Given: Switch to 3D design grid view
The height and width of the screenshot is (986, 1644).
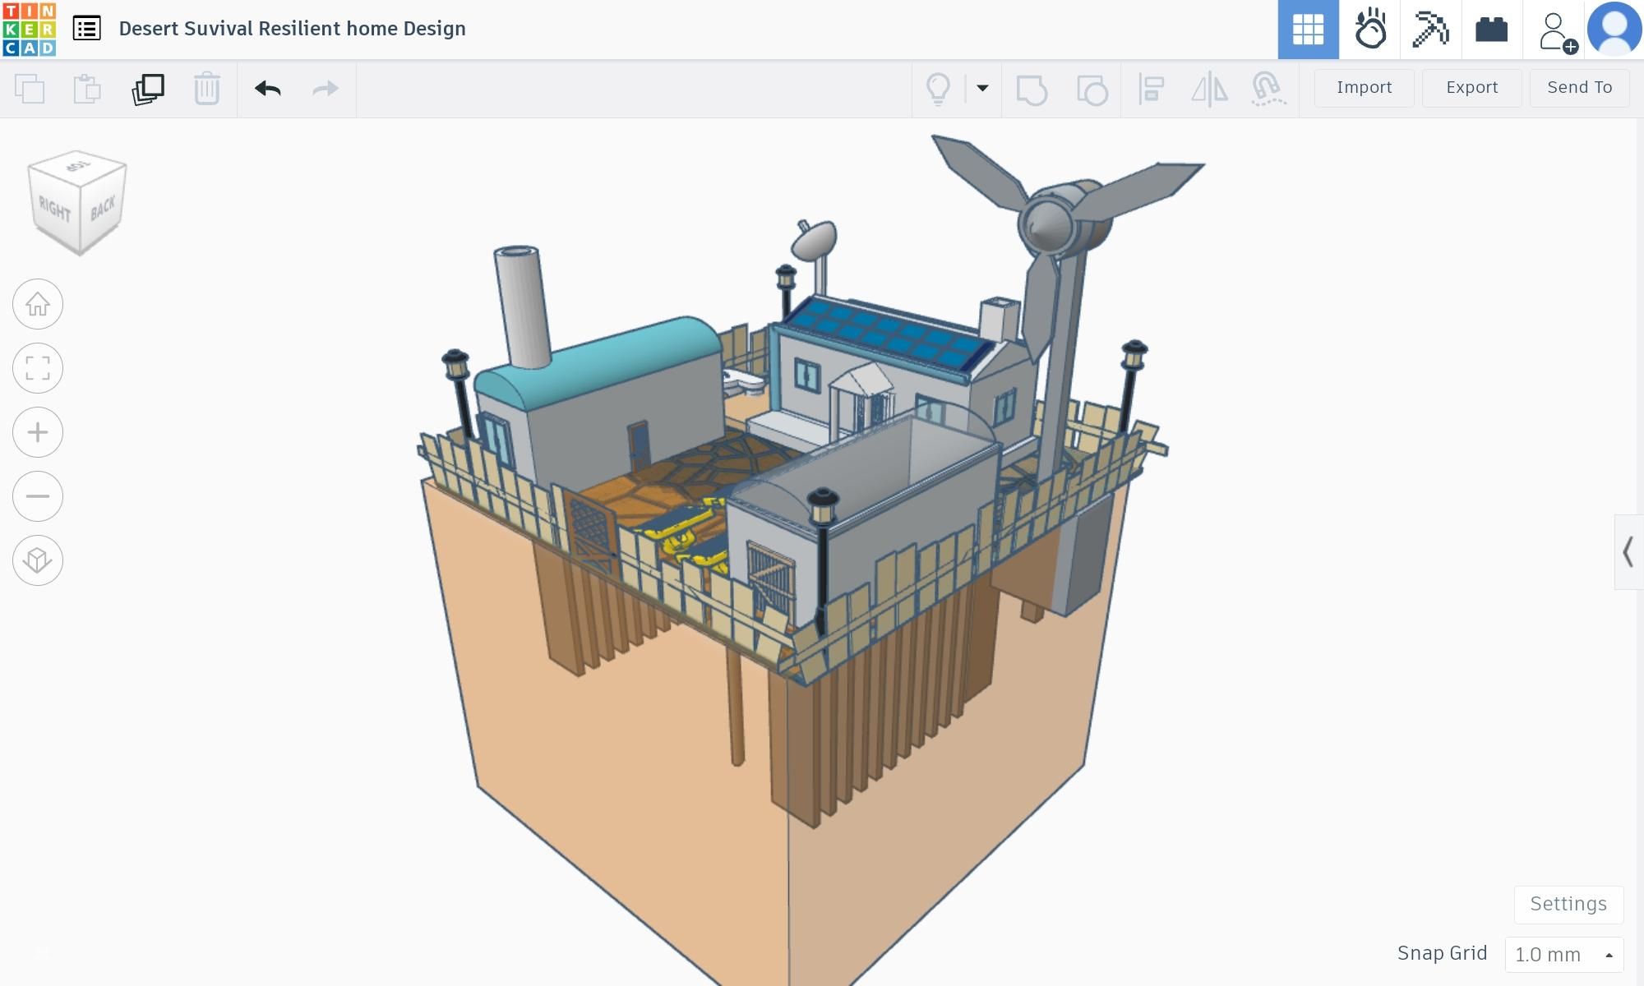Looking at the screenshot, I should [x=1308, y=30].
